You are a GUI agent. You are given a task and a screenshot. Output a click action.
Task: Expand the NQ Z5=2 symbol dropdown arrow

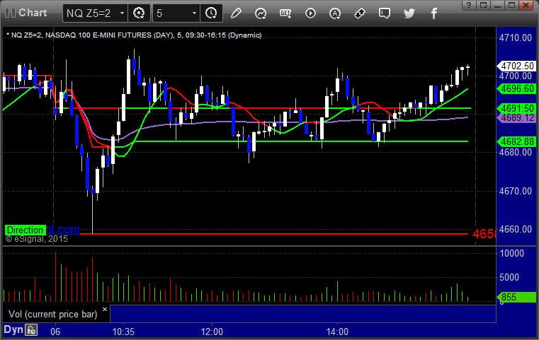(x=122, y=13)
